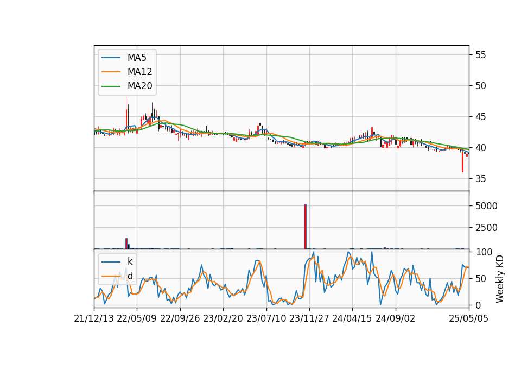Click the blue MA5 legend line sample
The height and width of the screenshot is (375, 521).
[111, 58]
